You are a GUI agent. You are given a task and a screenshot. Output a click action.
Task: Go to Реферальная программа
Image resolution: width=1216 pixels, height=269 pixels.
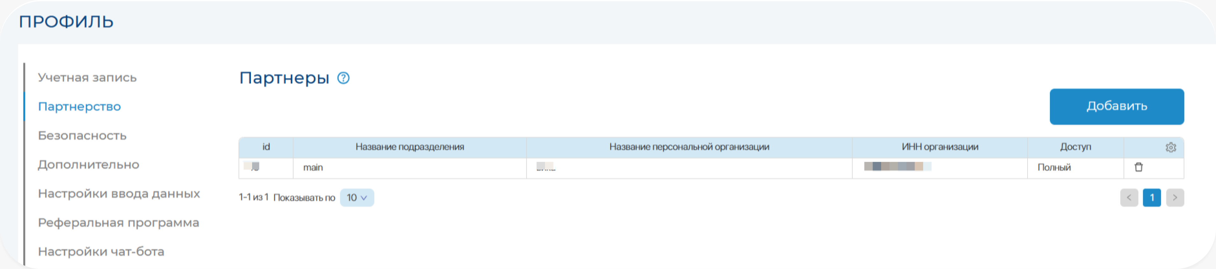(118, 223)
